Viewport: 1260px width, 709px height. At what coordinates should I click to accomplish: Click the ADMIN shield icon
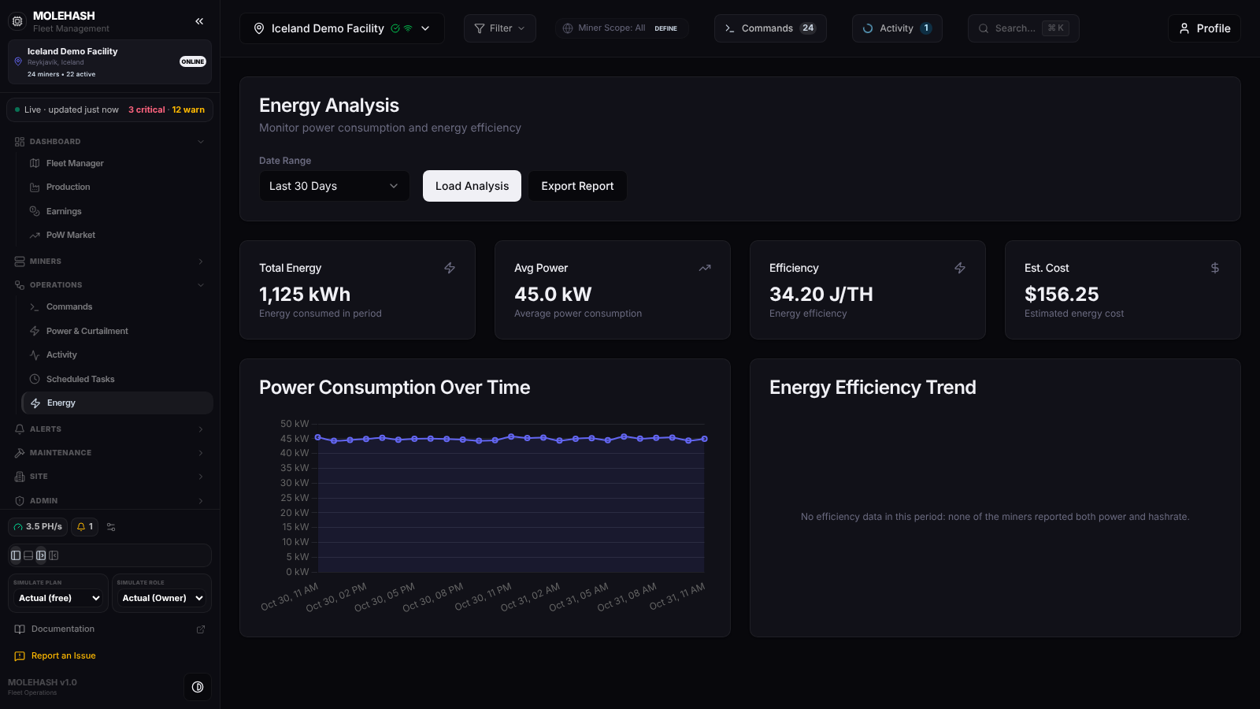20,501
